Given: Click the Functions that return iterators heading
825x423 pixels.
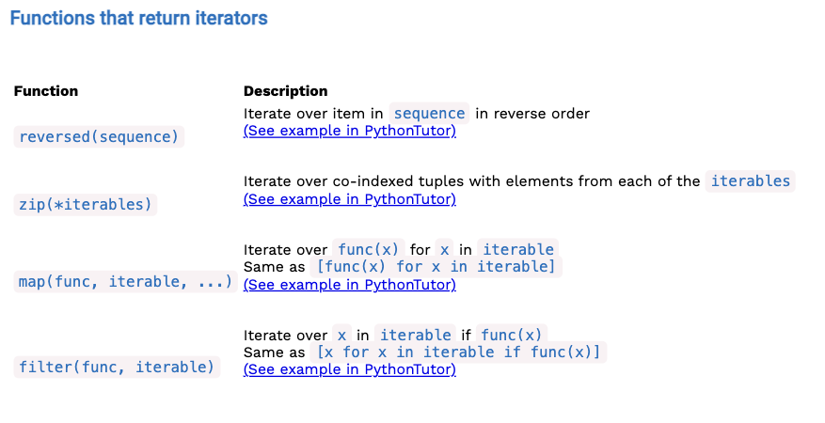Looking at the screenshot, I should pos(139,18).
